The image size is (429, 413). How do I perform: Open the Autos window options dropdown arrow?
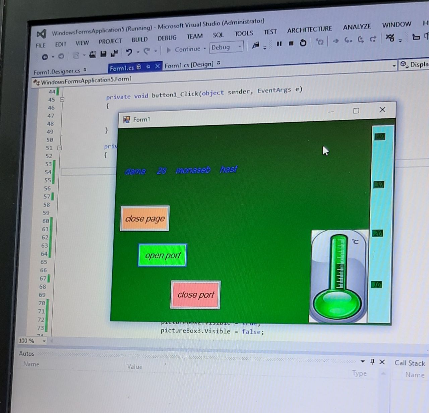point(363,361)
